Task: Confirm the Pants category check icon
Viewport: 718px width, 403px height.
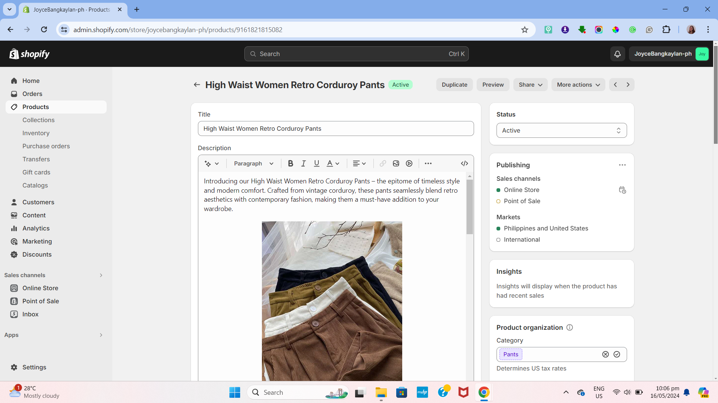Action: (x=617, y=354)
